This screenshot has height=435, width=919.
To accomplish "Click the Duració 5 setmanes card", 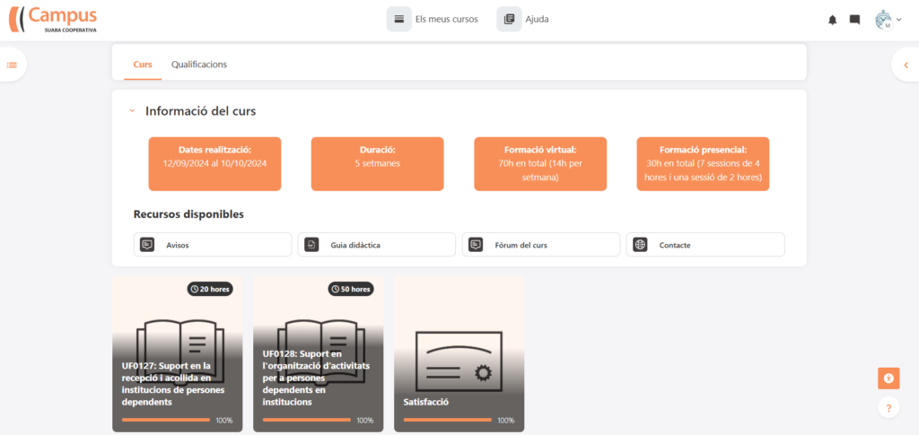I will point(378,164).
